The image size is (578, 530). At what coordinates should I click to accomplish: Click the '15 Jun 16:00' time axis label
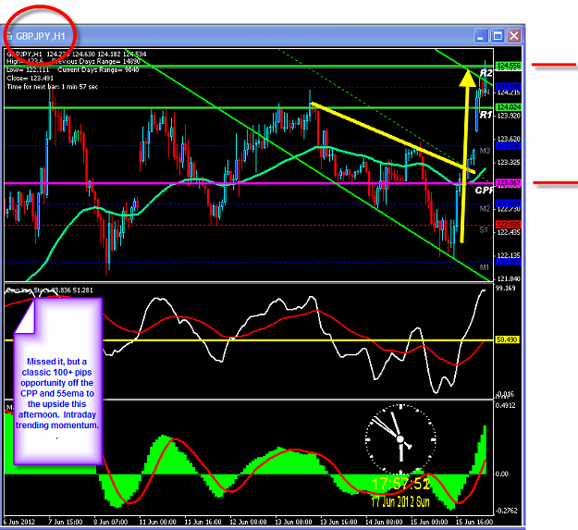point(474,522)
